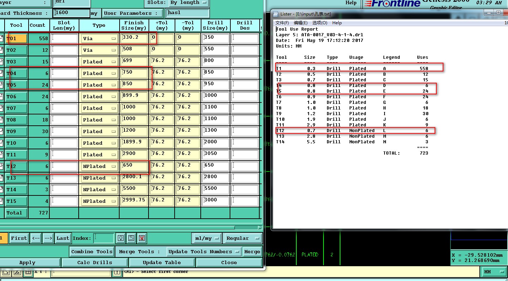
Task: Click the looping-arrow icon beside Index field
Action: [131, 238]
